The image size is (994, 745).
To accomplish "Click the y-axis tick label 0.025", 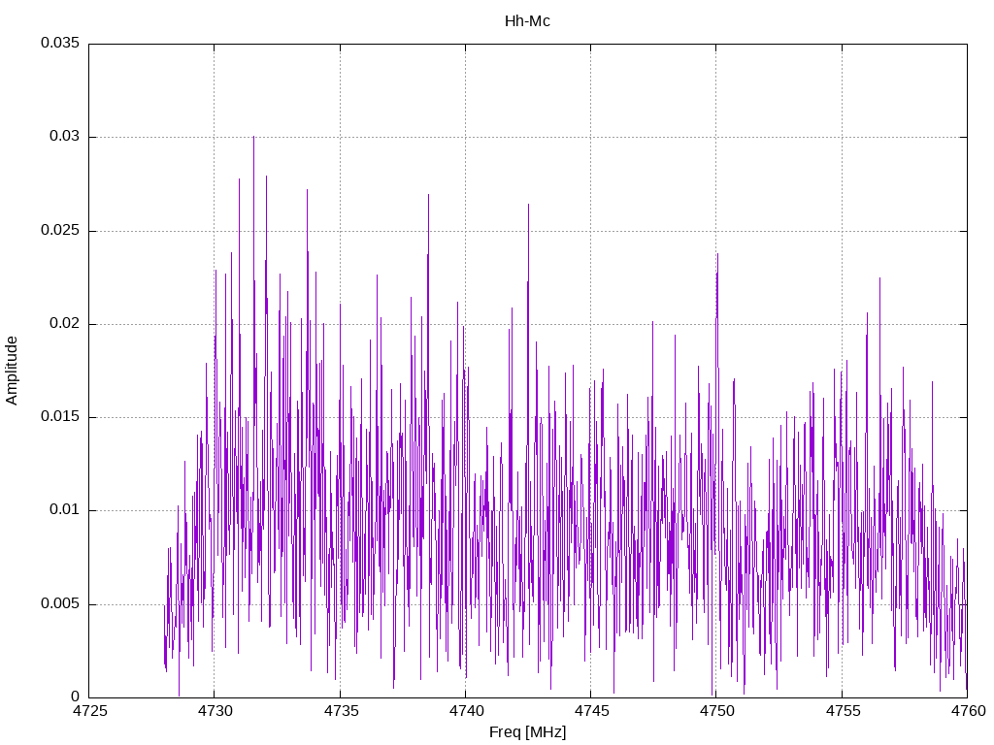I will (x=60, y=230).
